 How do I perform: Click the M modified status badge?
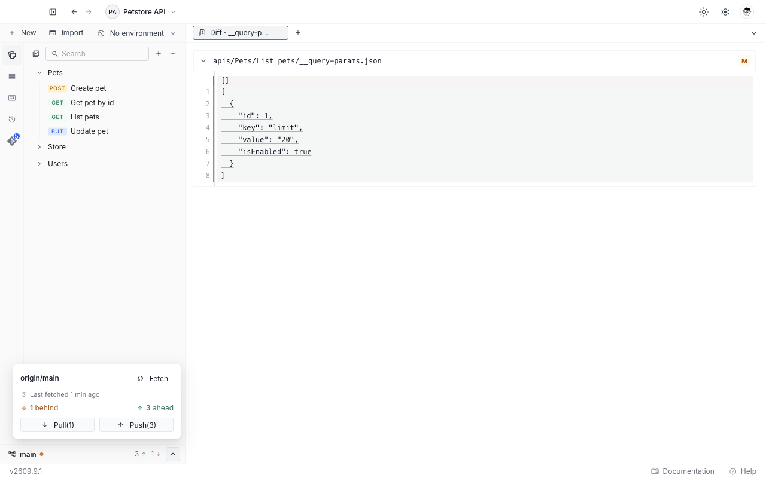[744, 61]
